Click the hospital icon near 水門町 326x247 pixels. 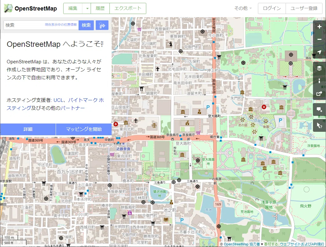tap(264, 107)
